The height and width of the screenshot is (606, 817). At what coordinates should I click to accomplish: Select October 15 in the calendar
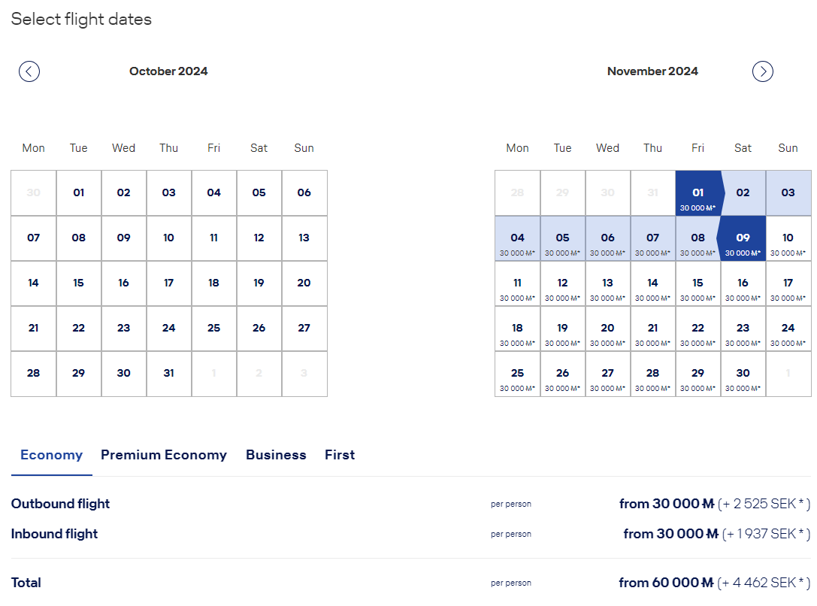click(79, 283)
